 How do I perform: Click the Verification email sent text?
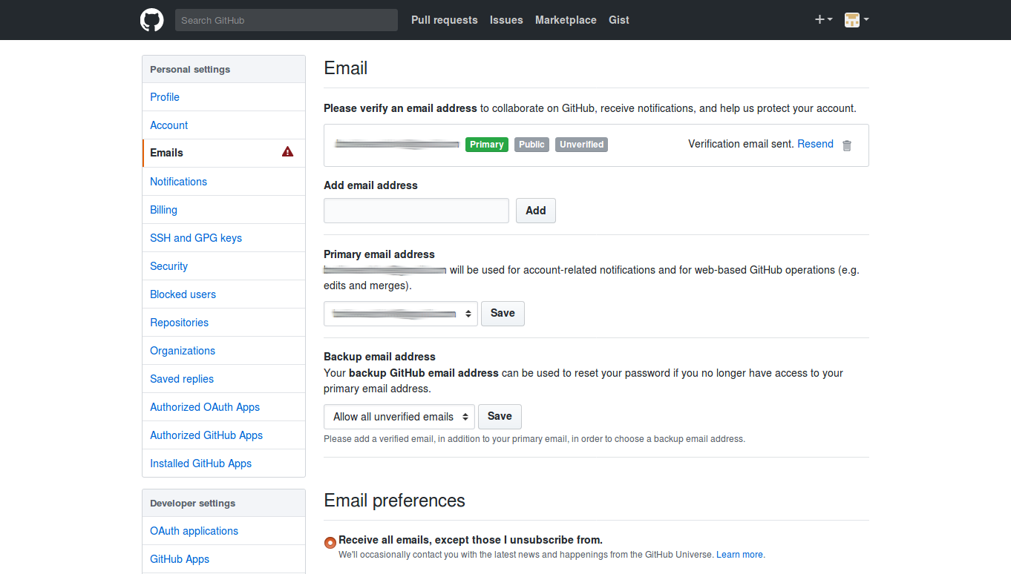[741, 144]
